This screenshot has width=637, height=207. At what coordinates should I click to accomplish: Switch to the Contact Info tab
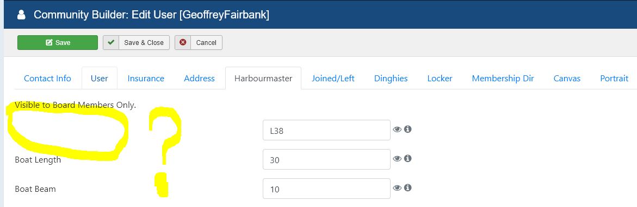tap(47, 79)
